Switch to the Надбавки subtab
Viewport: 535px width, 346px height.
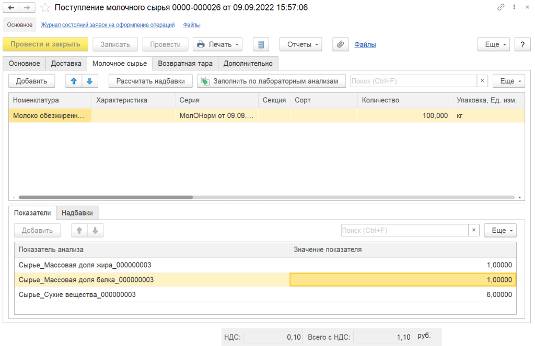coord(77,213)
